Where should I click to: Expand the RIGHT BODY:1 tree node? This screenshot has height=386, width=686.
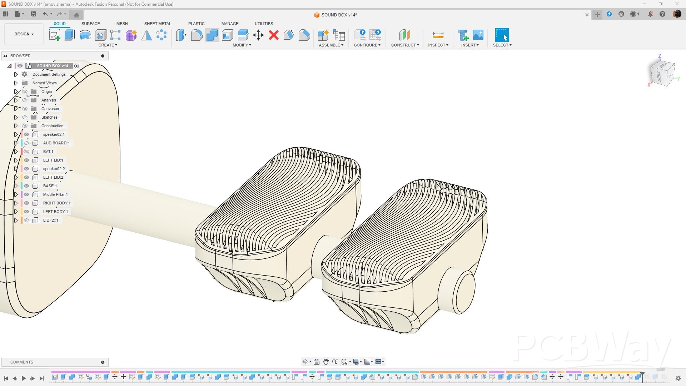point(16,203)
